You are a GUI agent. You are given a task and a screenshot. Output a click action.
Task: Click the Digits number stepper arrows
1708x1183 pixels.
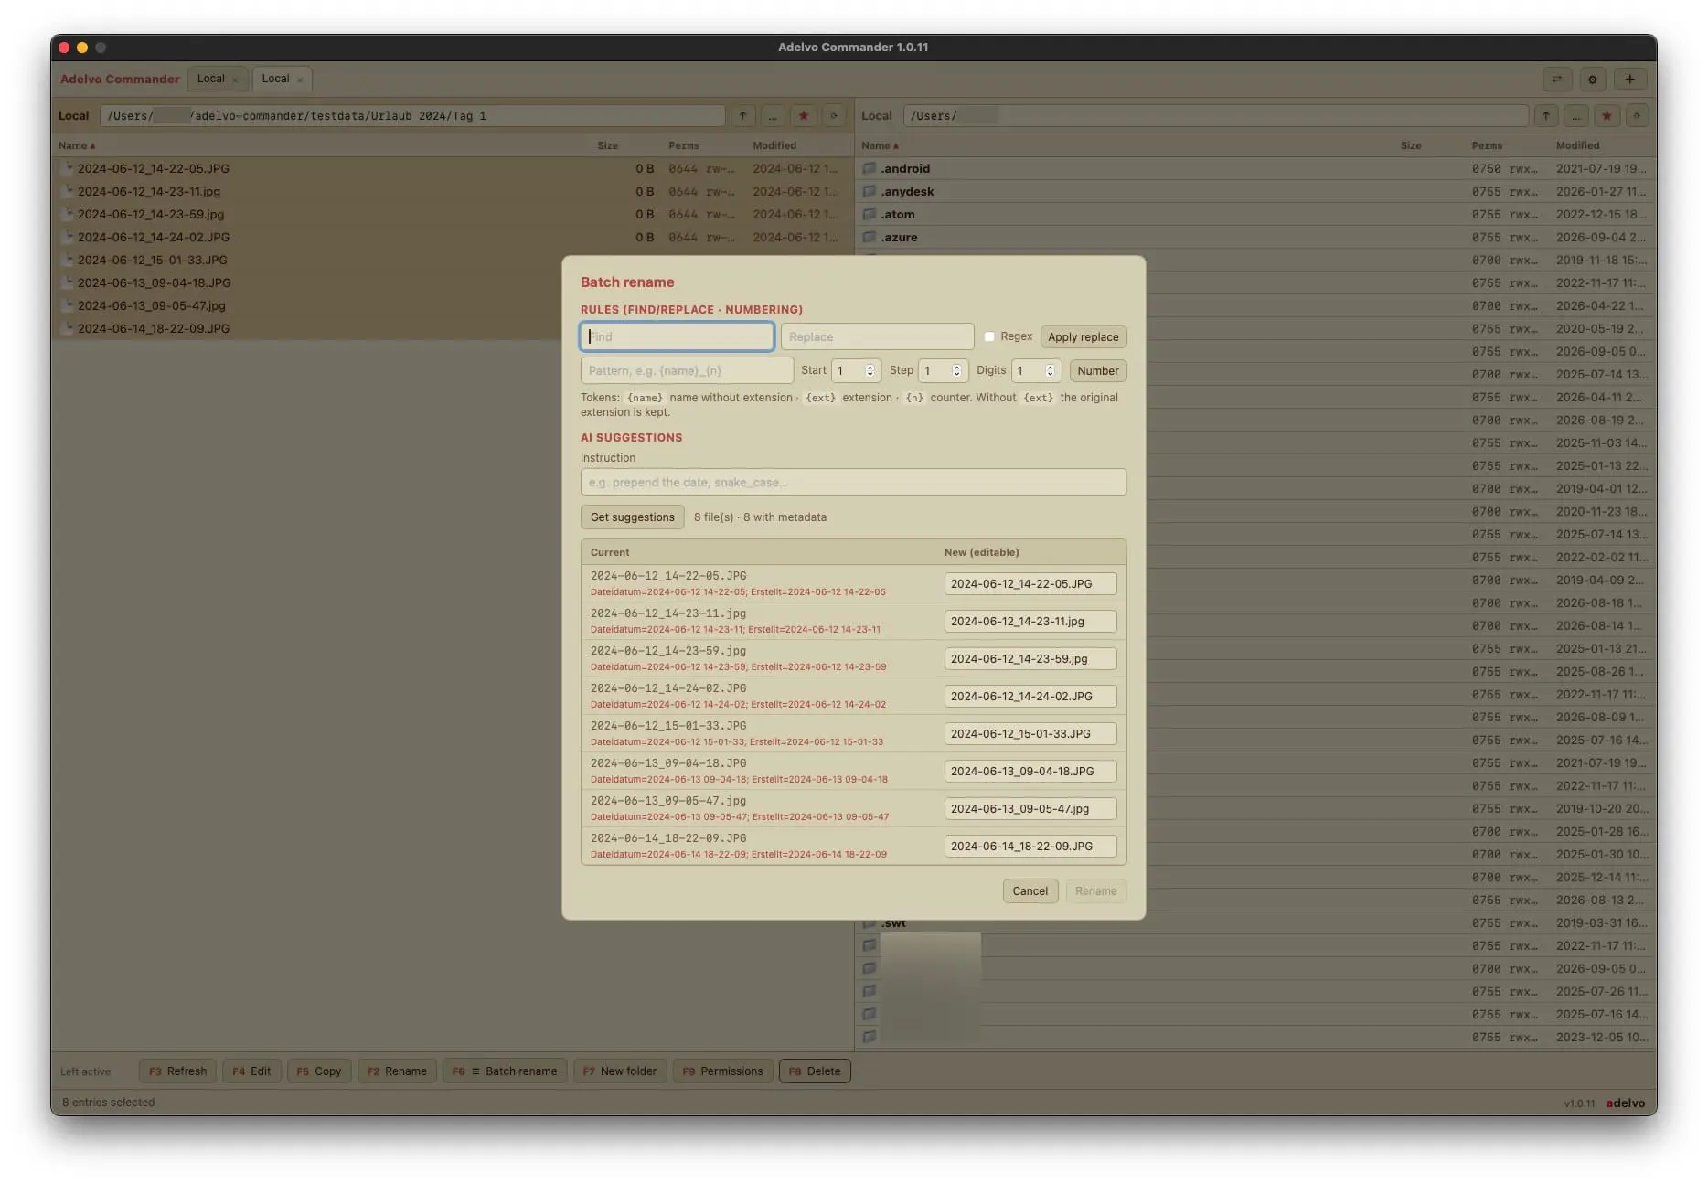tap(1050, 370)
